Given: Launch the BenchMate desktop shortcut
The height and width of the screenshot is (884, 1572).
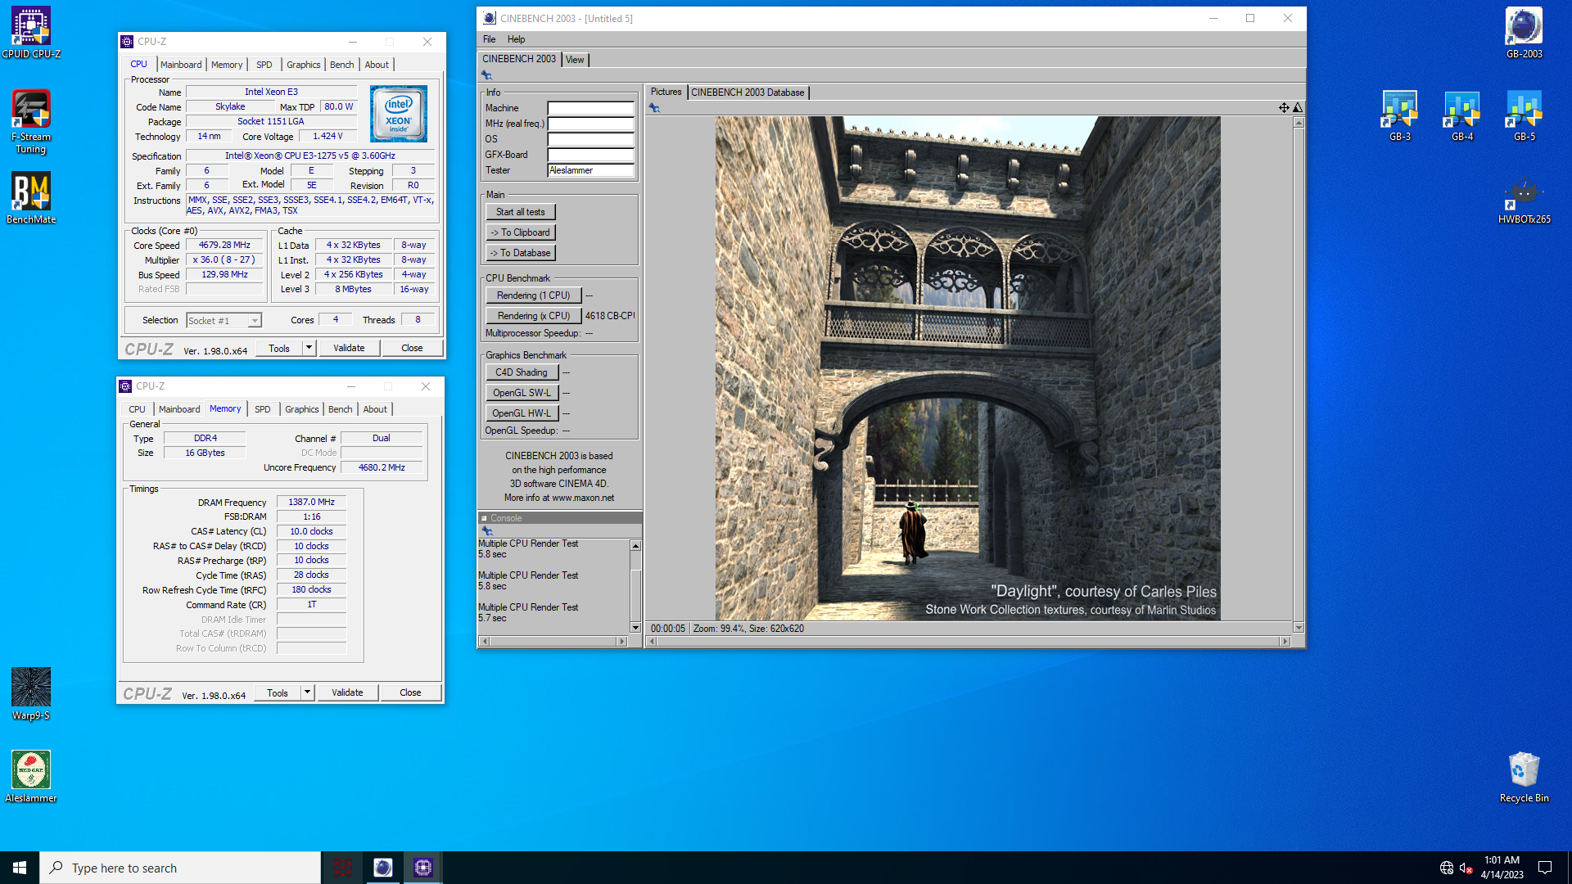Looking at the screenshot, I should 31,197.
